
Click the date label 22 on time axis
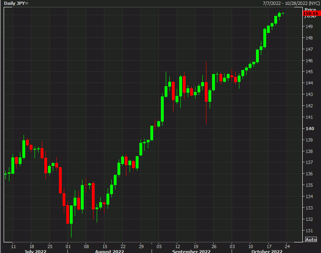pyautogui.click(x=123, y=246)
